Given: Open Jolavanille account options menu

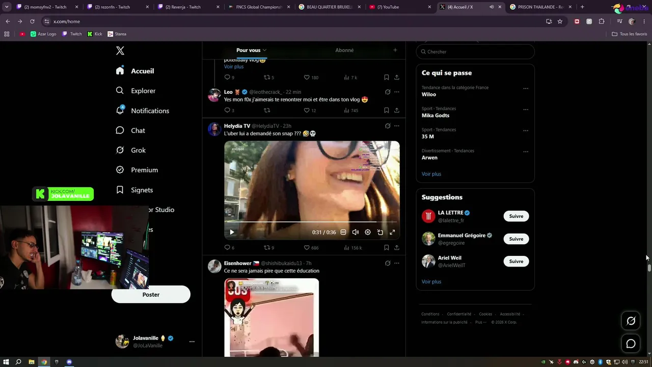Looking at the screenshot, I should point(192,342).
